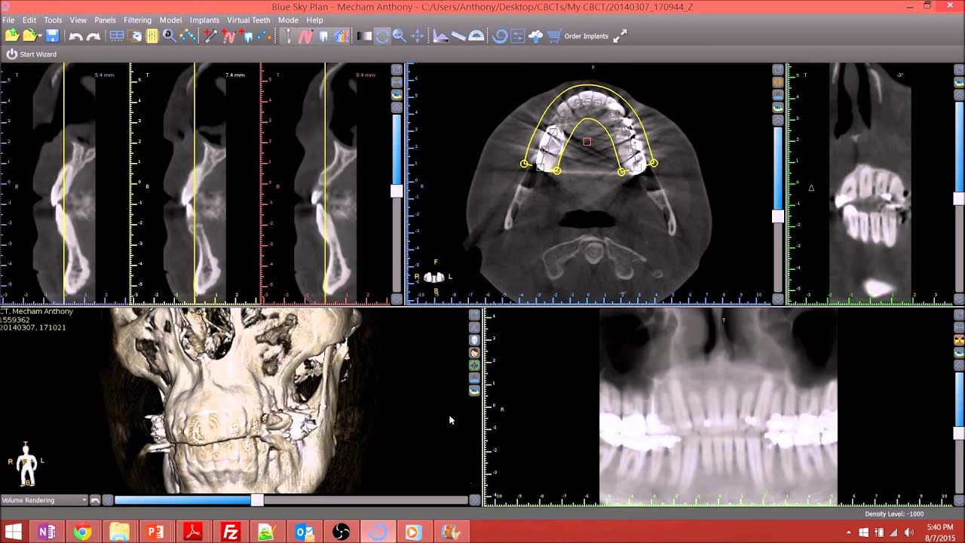Click the right arrow ending 3D slider
This screenshot has width=965, height=543.
[x=474, y=500]
